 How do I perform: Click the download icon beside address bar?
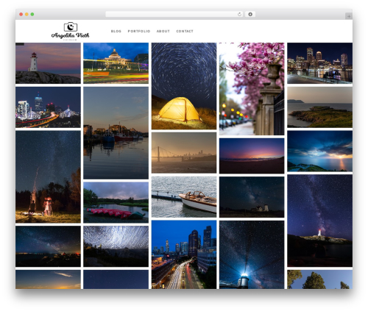[250, 15]
